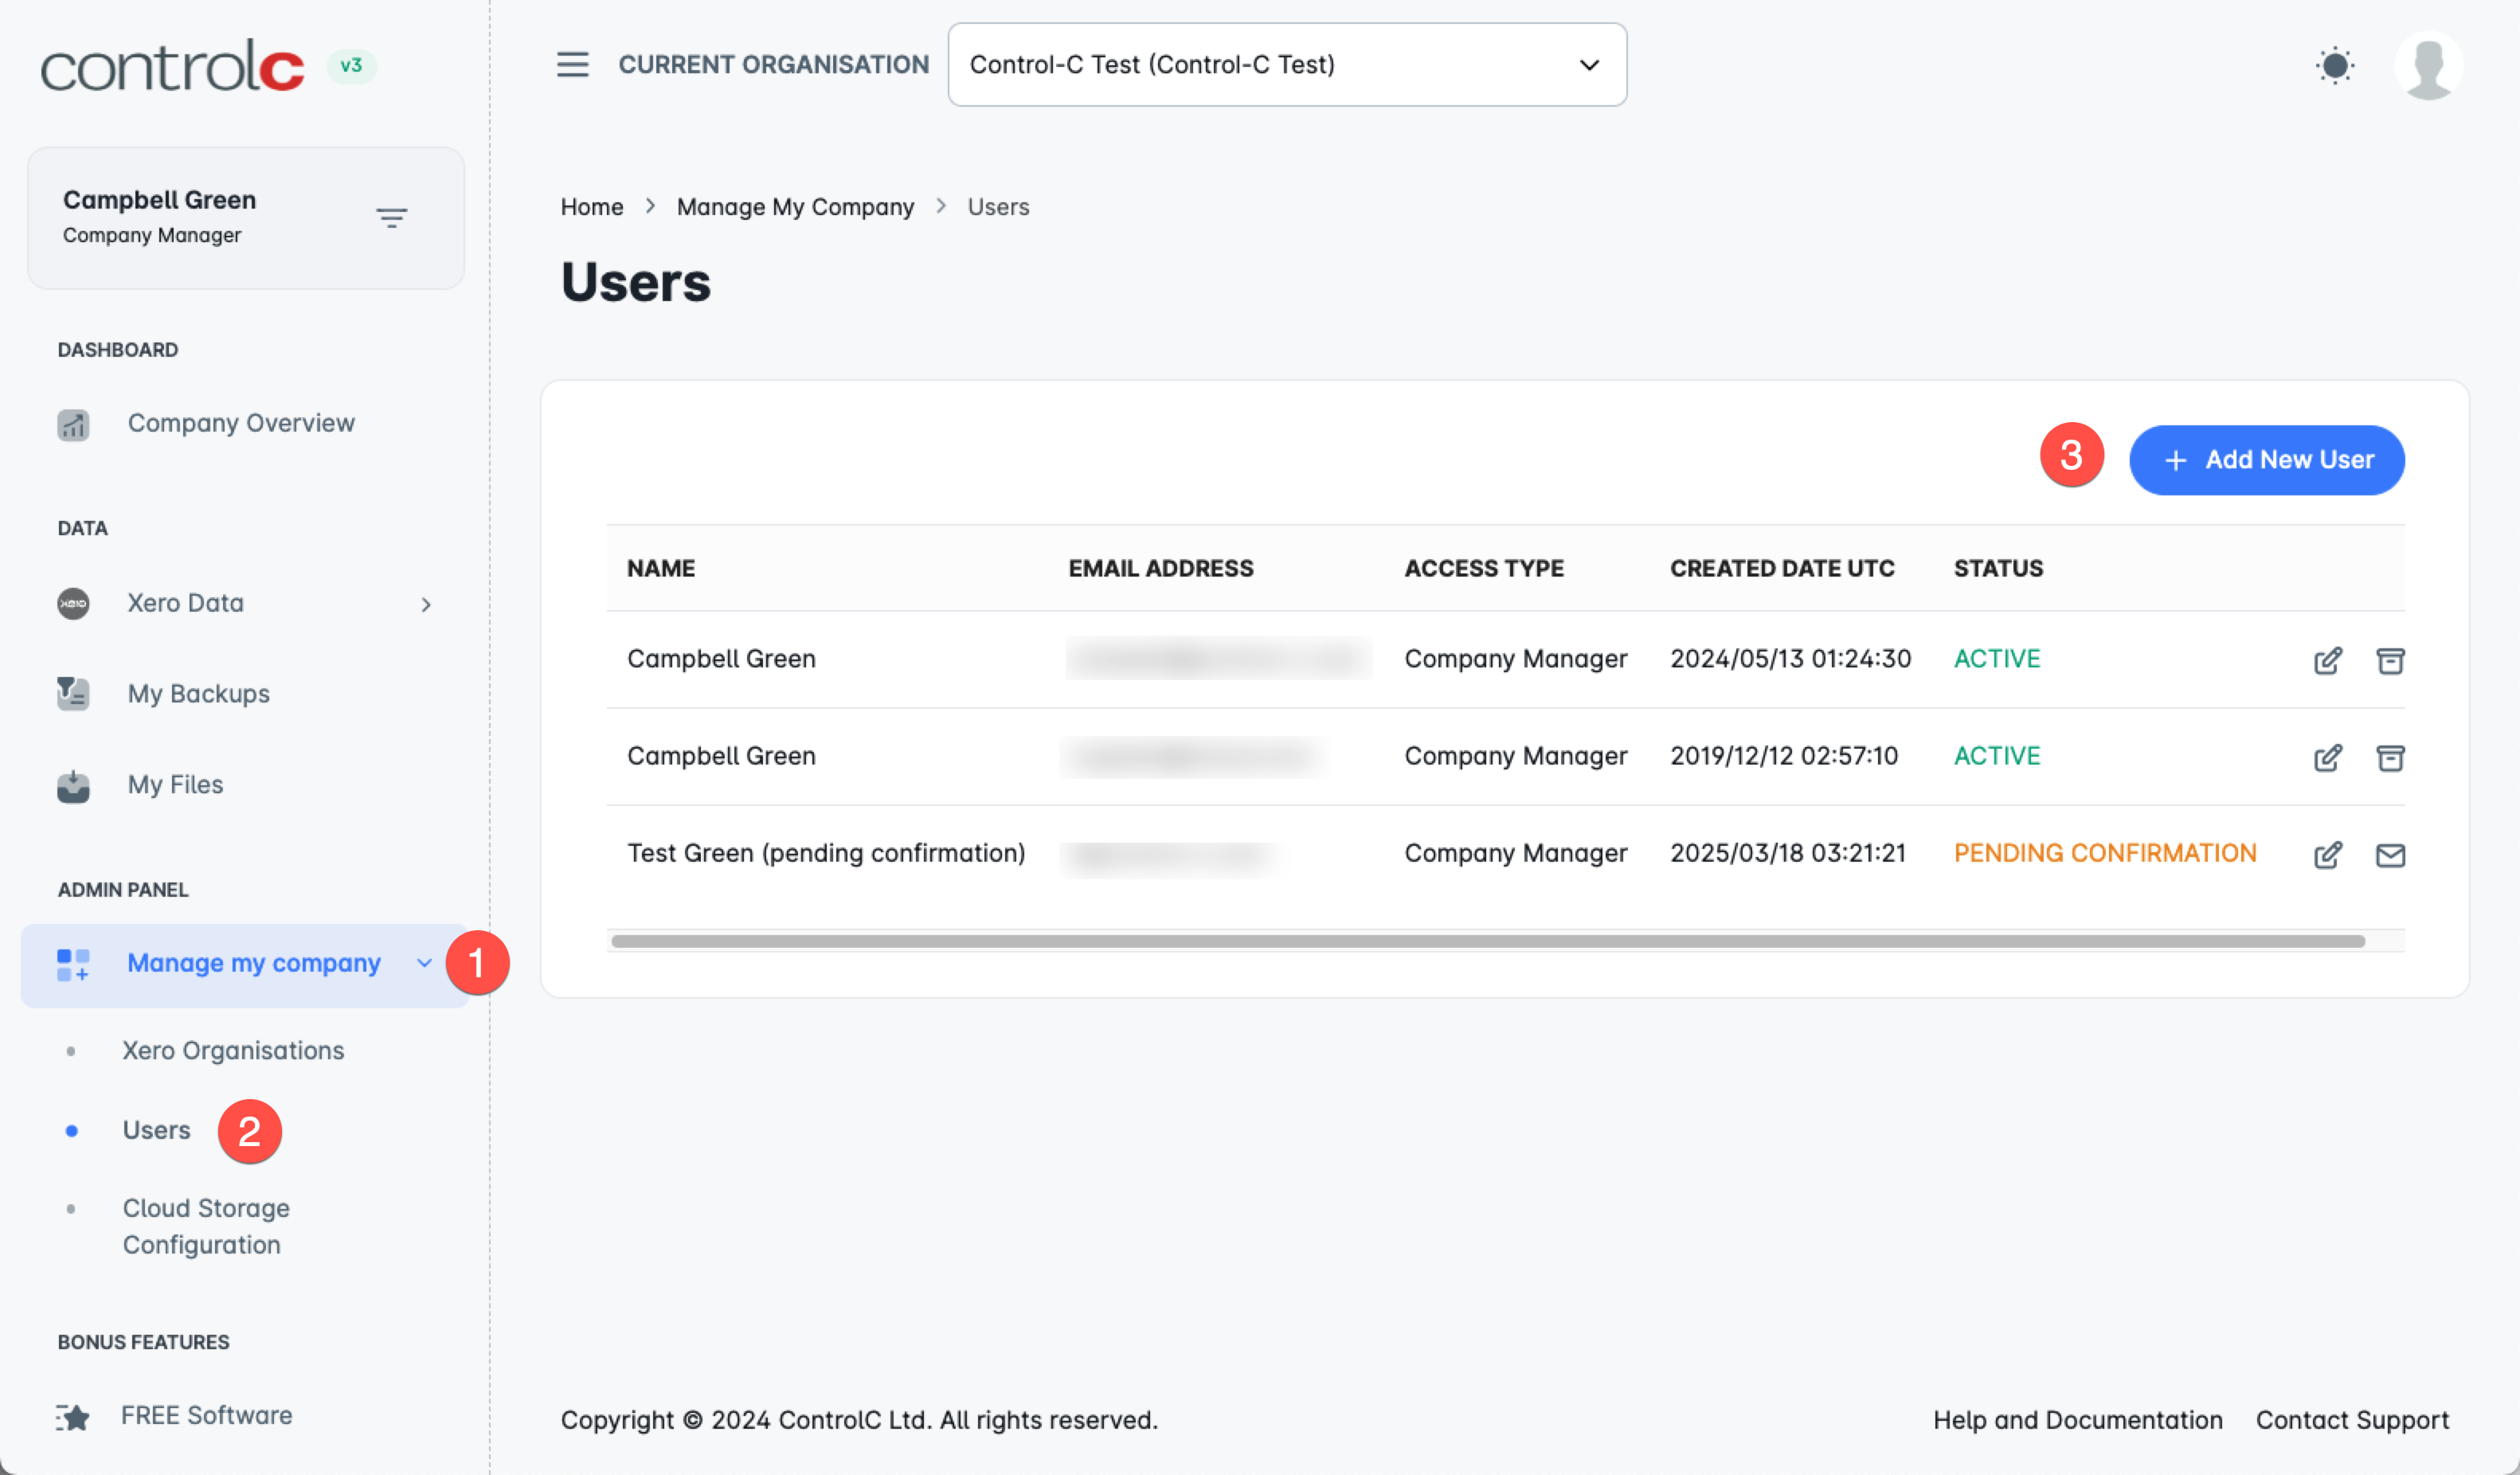2520x1475 pixels.
Task: Edit the 2024/05/13 Campbell Green user
Action: click(2327, 660)
